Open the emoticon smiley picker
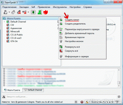 click(119, 97)
